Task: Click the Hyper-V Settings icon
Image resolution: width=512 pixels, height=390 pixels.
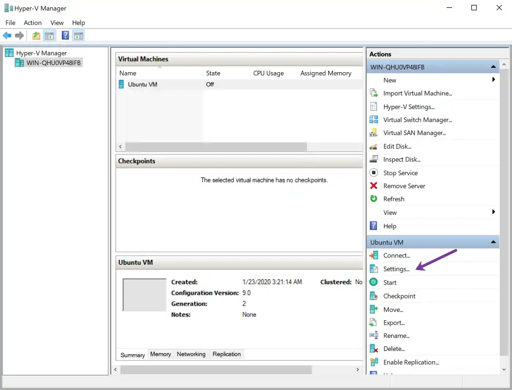Action: pyautogui.click(x=374, y=107)
